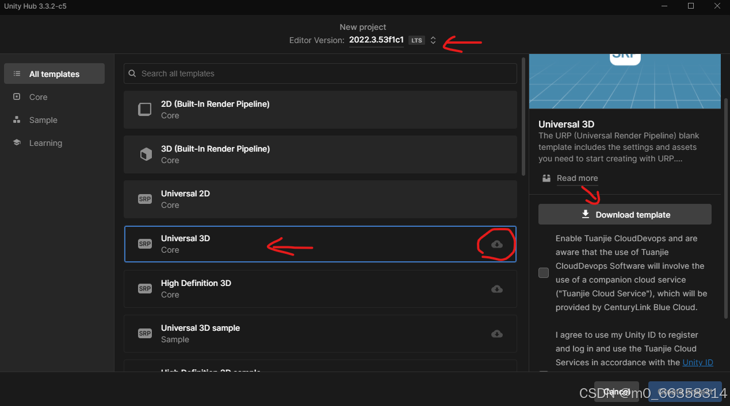The height and width of the screenshot is (406, 730).
Task: Focus the Search all templates field
Action: (320, 74)
